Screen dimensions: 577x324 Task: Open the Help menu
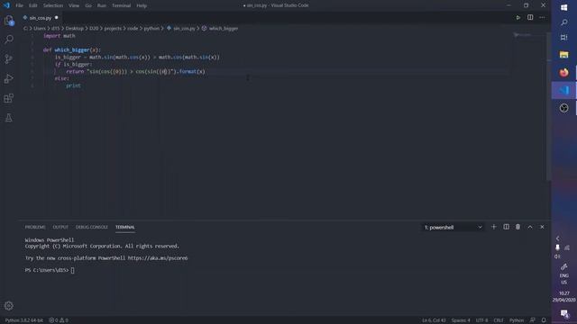tap(142, 5)
